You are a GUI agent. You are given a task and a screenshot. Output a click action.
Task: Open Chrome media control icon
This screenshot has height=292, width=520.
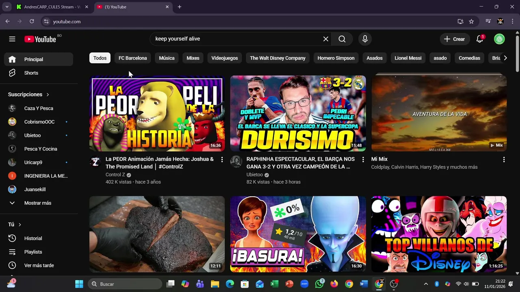pyautogui.click(x=488, y=21)
